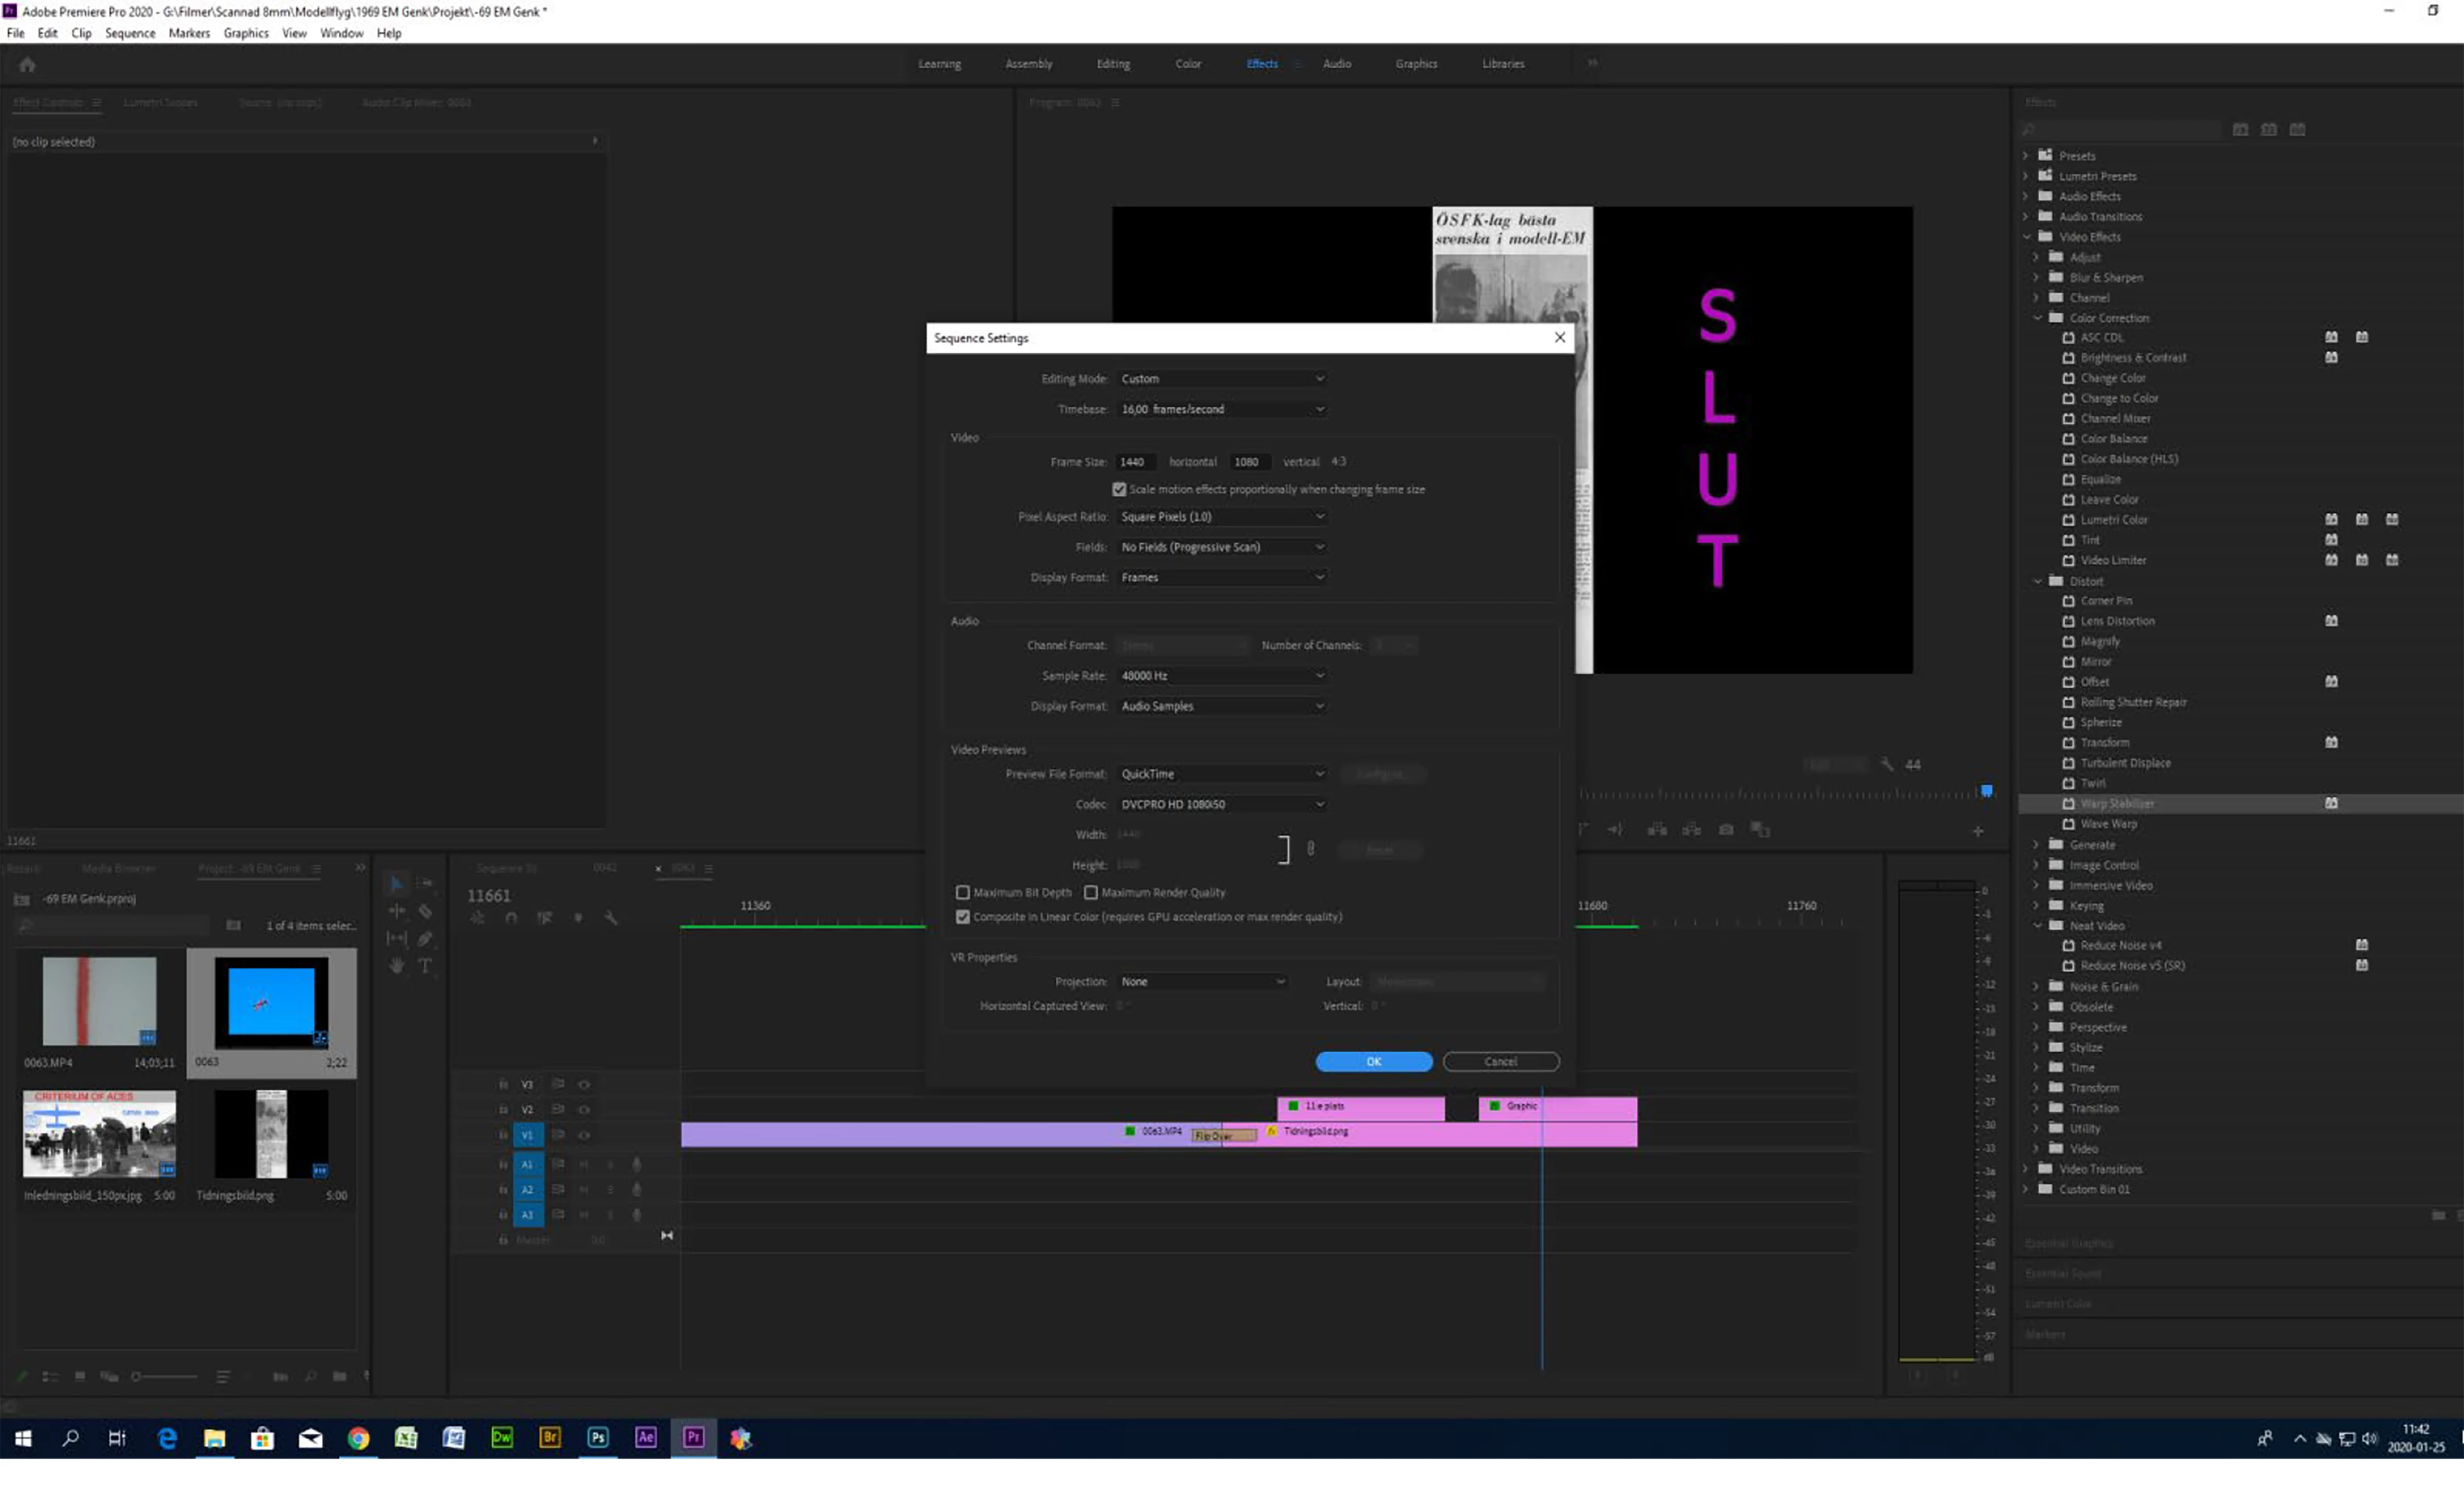
Task: Click the Home icon in workspace bar
Action: pos(27,65)
